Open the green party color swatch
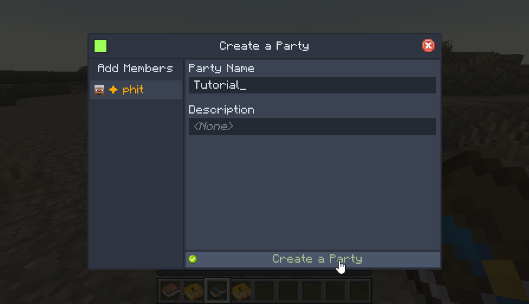Screen dimensions: 529x304 pos(100,46)
